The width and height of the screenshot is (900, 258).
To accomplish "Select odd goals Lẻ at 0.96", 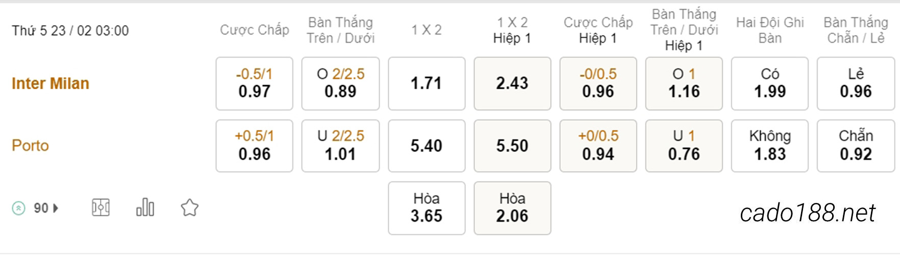I will tap(856, 83).
